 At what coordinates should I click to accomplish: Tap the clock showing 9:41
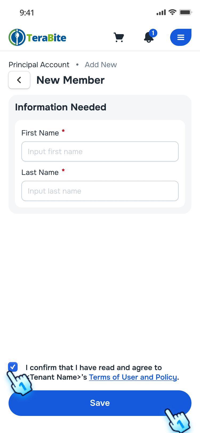pyautogui.click(x=27, y=12)
